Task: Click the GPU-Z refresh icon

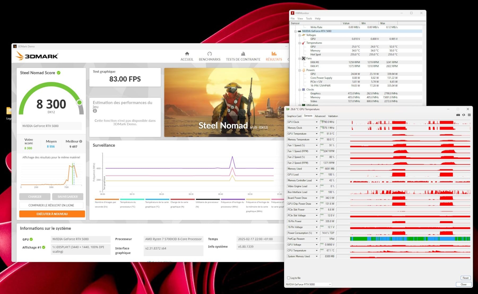Action: click(x=464, y=115)
